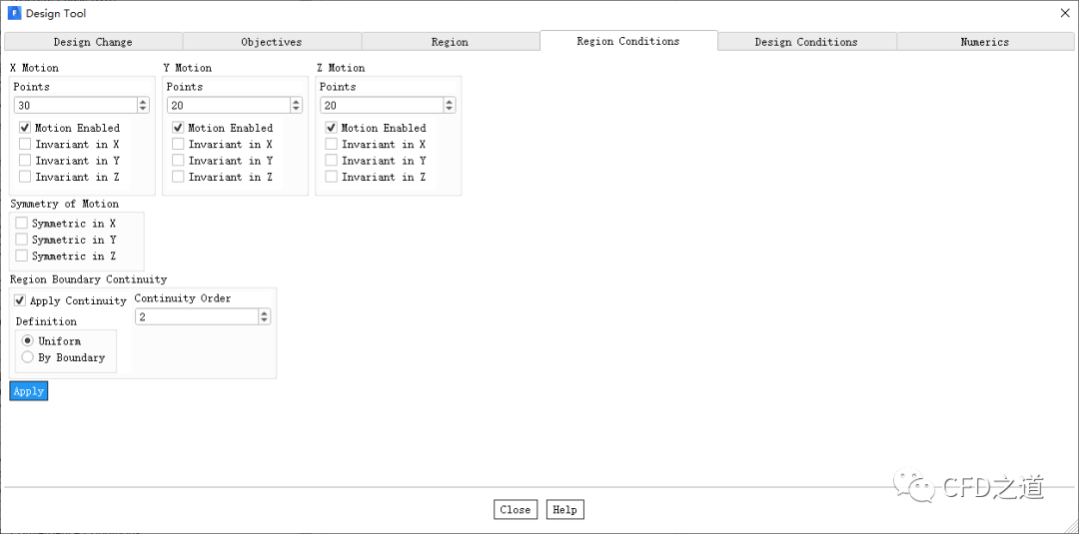Check Invariant in Z under X Motion
Image resolution: width=1079 pixels, height=534 pixels.
(x=25, y=177)
